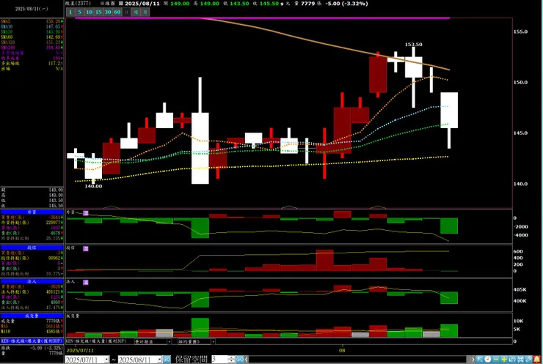Zoom in with the yellow plus icon
543x364 pixels.
pos(504,360)
